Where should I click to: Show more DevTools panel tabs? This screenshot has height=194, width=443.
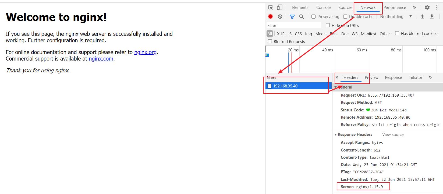coord(414,8)
